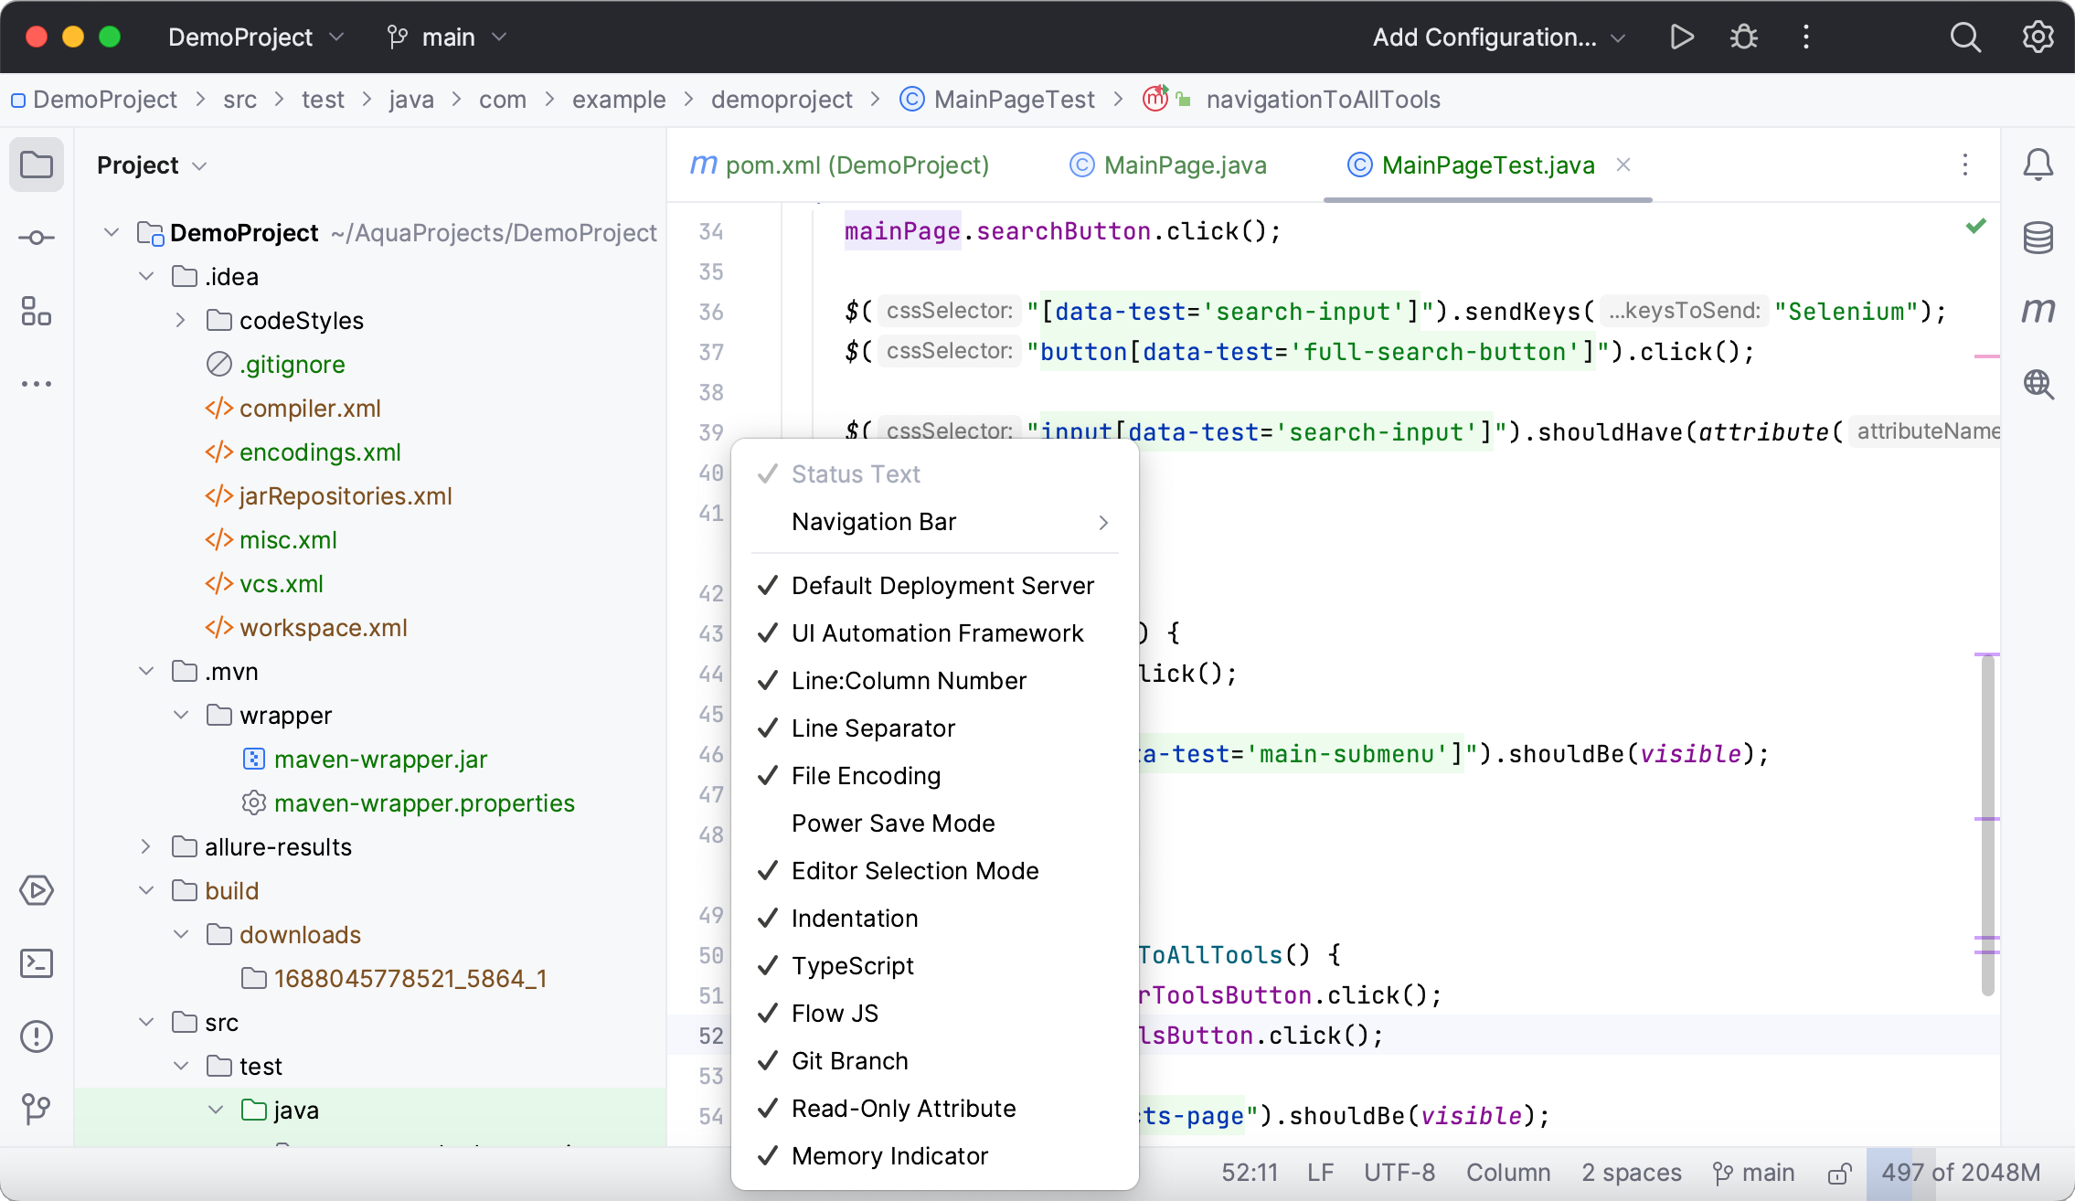Open the Maven tool window icon

2038,311
